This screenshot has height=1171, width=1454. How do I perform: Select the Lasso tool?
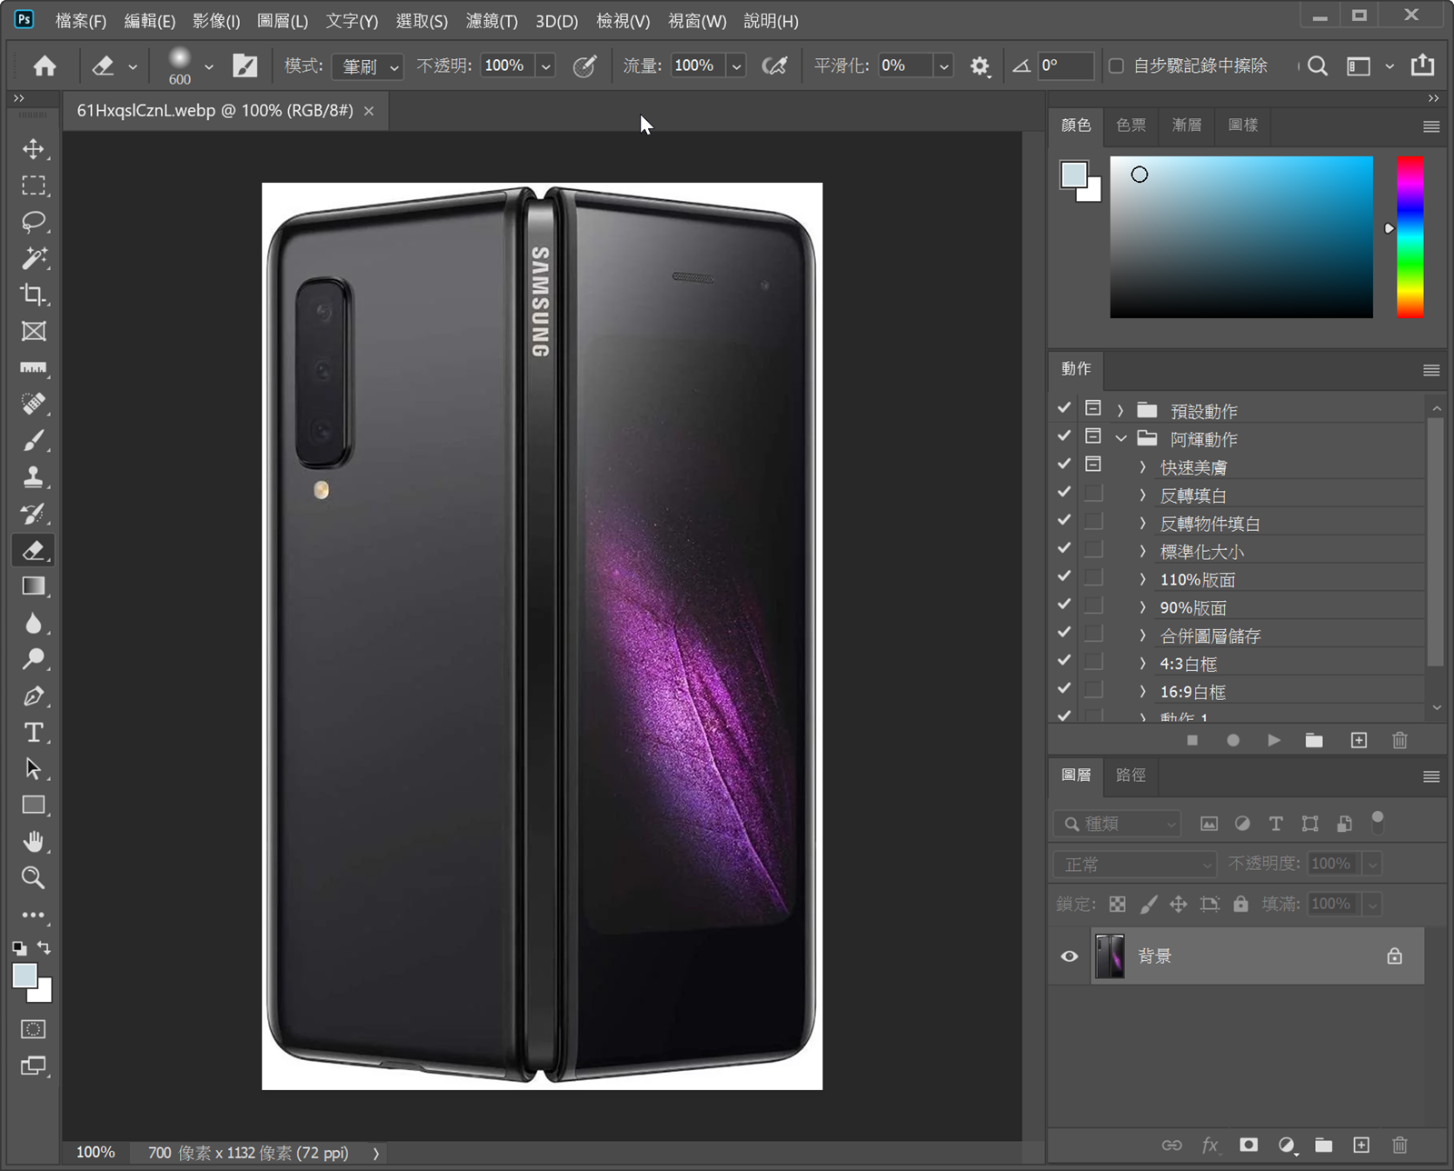point(34,222)
